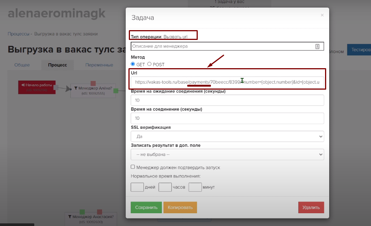Enable 'Менеджер должен подтвердить запуск' checkbox

point(133,167)
